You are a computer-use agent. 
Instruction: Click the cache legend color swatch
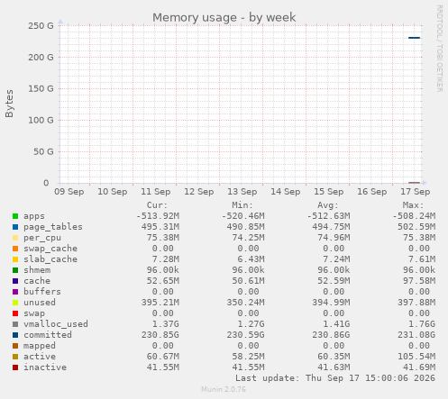15,281
